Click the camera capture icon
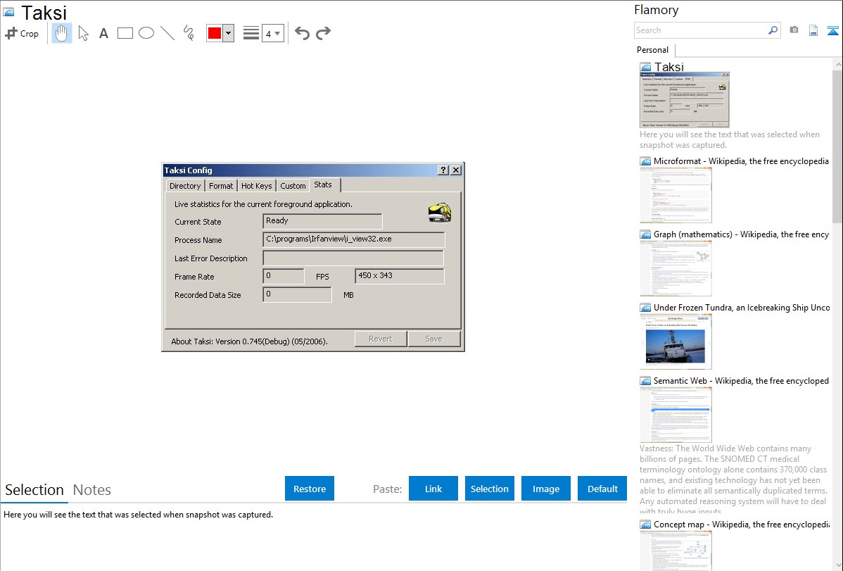The image size is (843, 571). [x=794, y=30]
